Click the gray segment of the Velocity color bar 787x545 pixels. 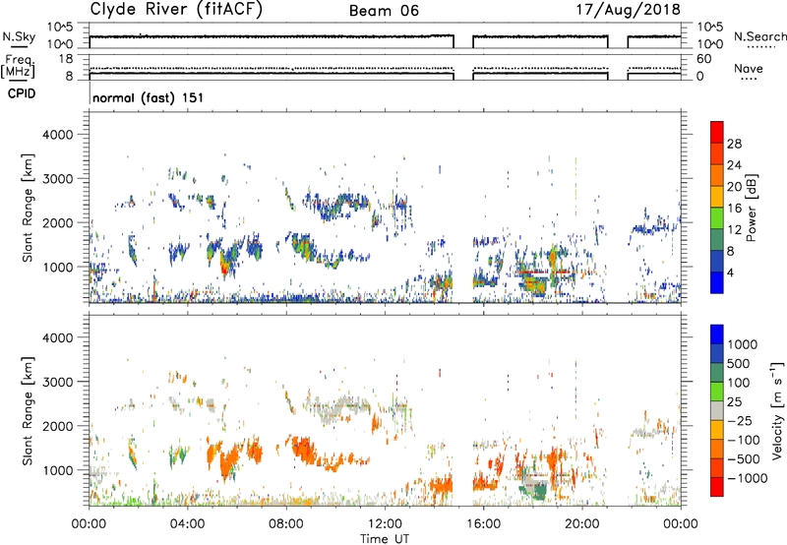pyautogui.click(x=717, y=410)
